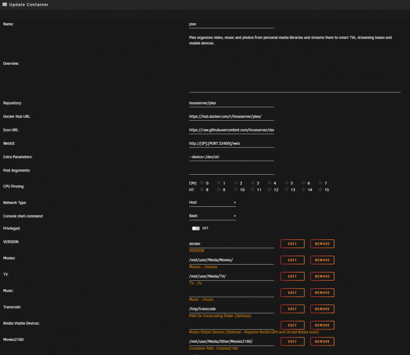This screenshot has width=410, height=355.
Task: Click the Docker Hub URL field
Action: click(x=232, y=116)
